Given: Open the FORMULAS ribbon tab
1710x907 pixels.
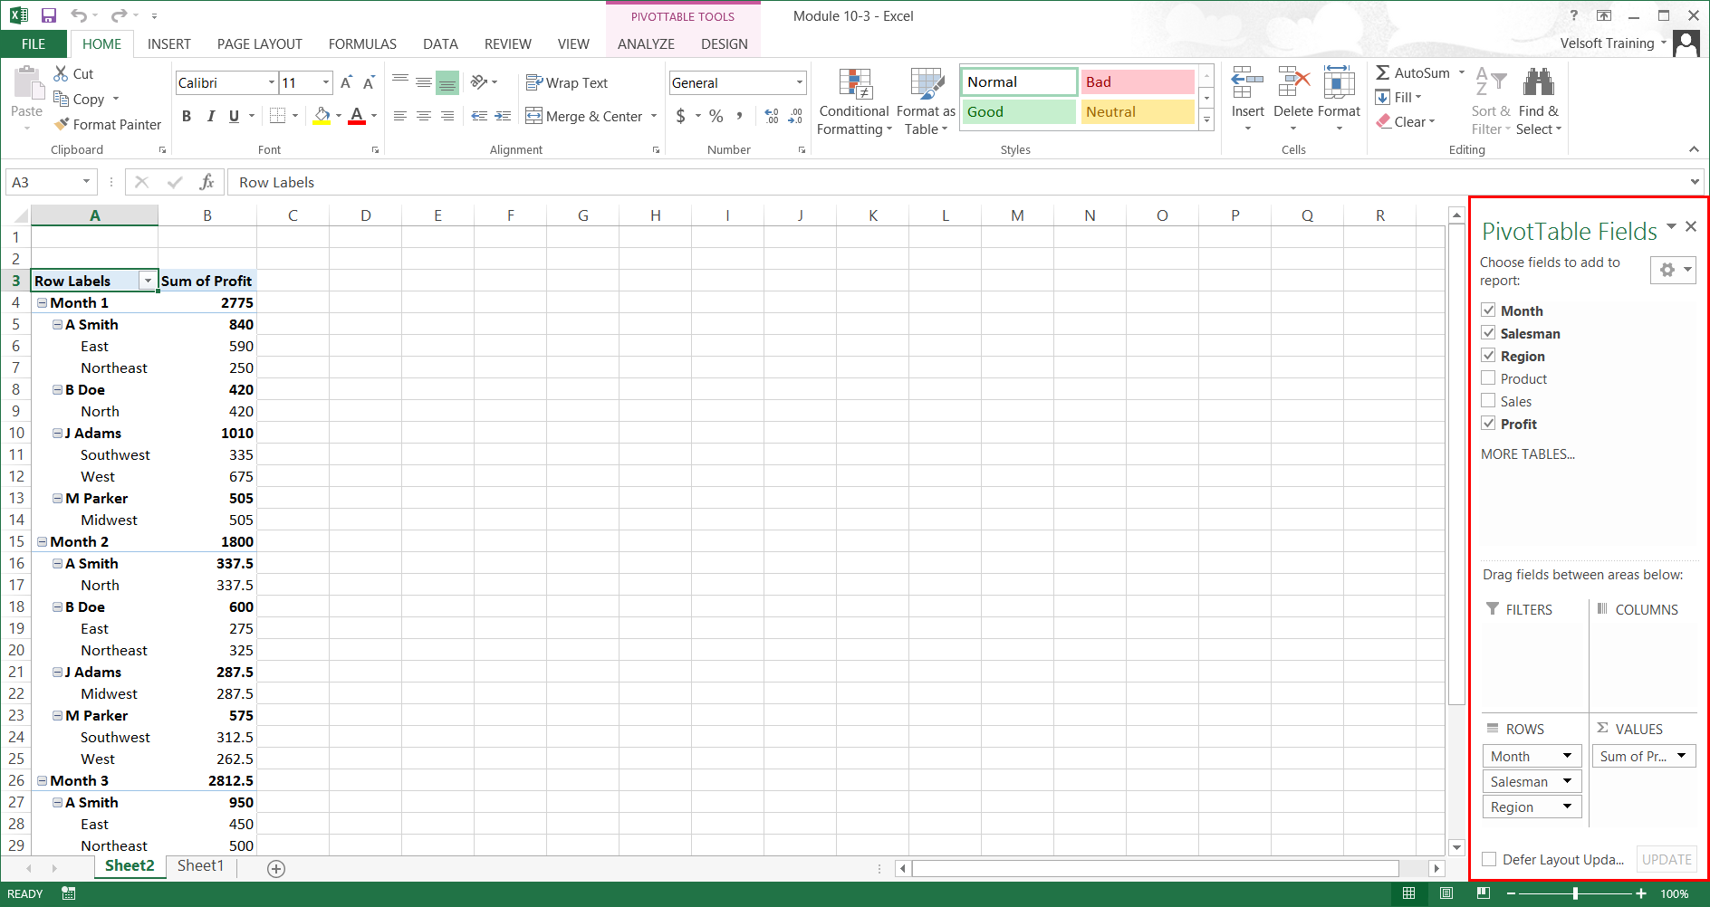Looking at the screenshot, I should click(x=361, y=43).
